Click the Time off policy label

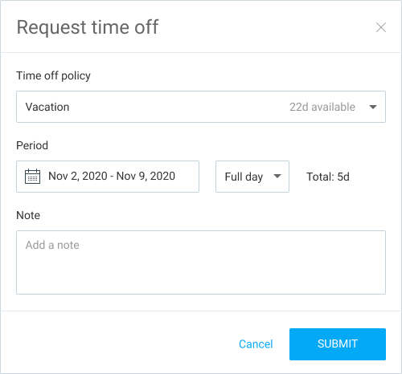pyautogui.click(x=53, y=75)
